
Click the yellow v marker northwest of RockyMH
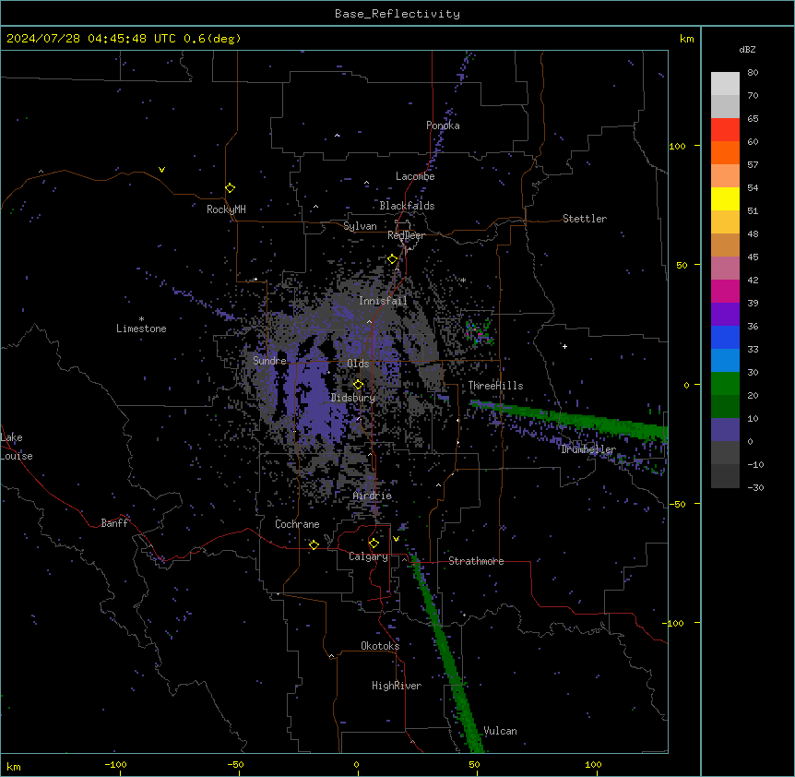161,170
